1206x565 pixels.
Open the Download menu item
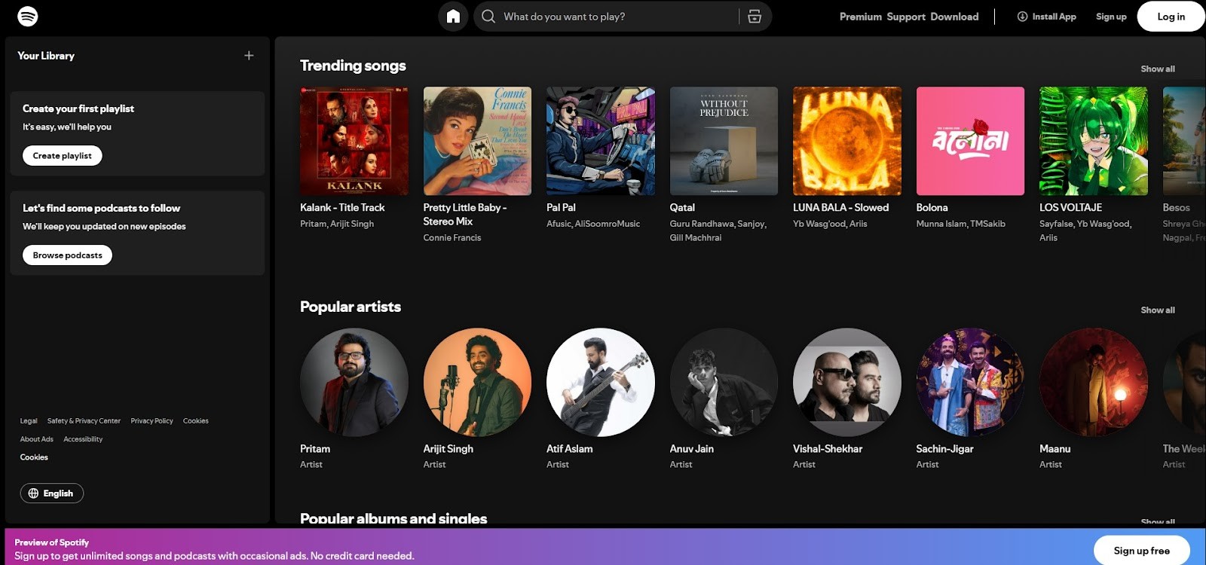coord(954,17)
